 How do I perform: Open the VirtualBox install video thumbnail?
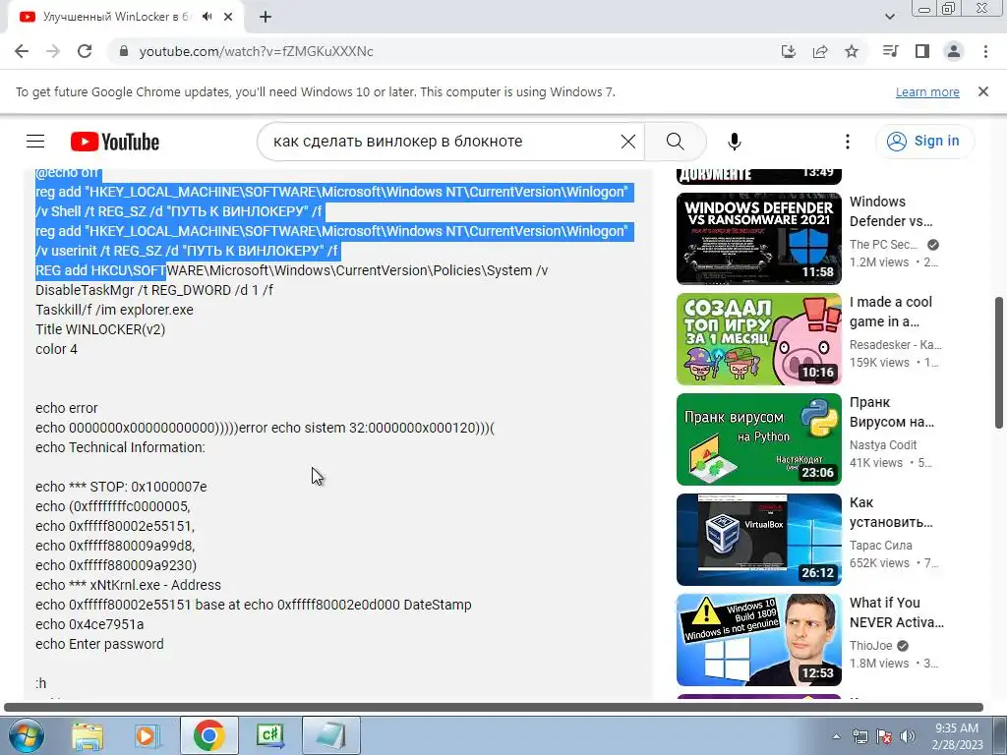(x=758, y=540)
